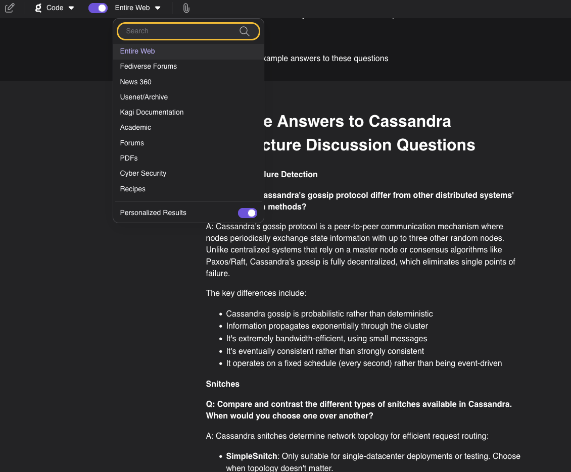Choose the Cyber Security lens

coord(143,173)
